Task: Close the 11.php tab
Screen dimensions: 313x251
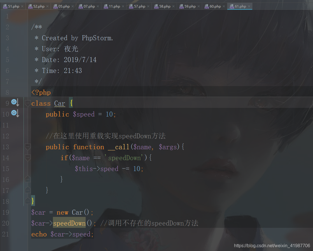Action: [x=123, y=6]
